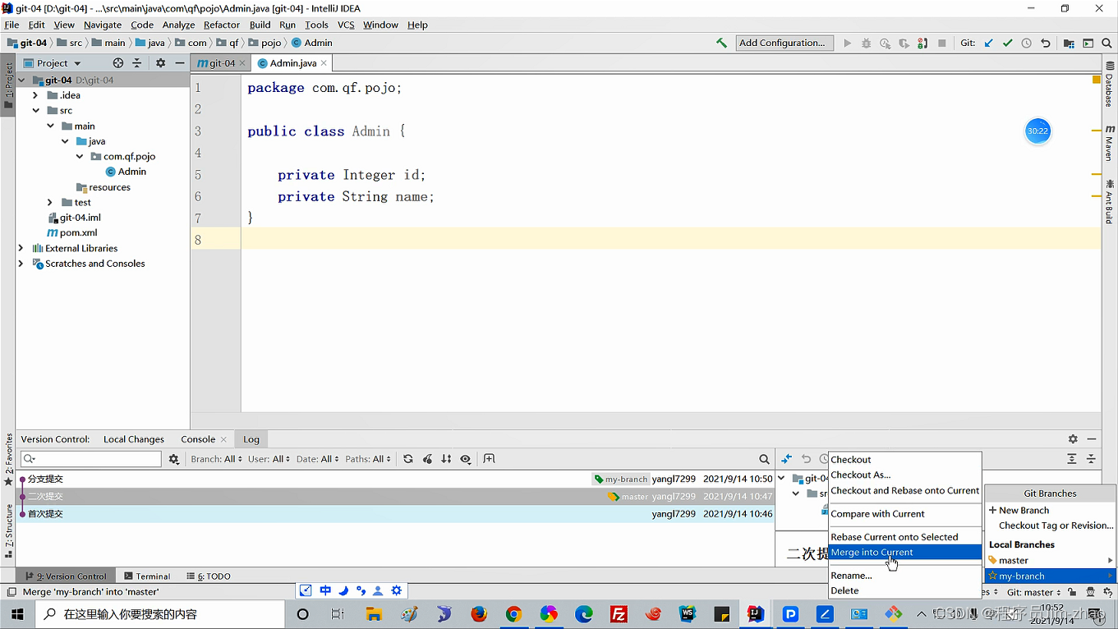Open the Paths: All filter dropdown

point(368,459)
